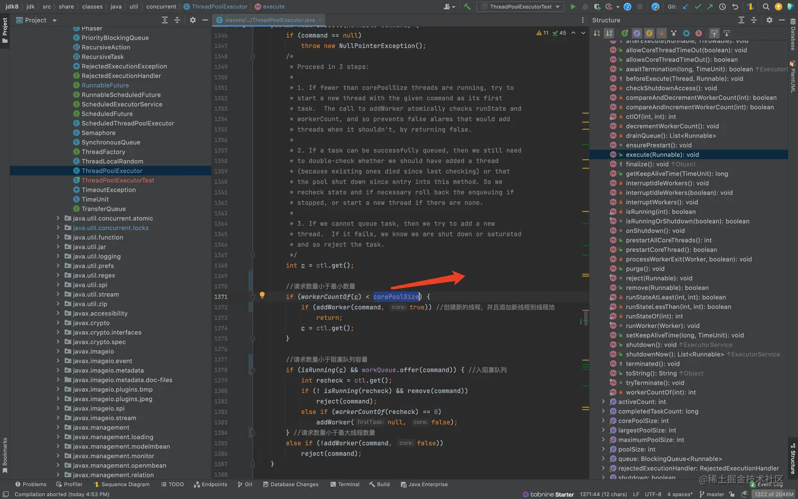798x499 pixels.
Task: Open Search Everywhere magnifier icon
Action: pos(766,6)
